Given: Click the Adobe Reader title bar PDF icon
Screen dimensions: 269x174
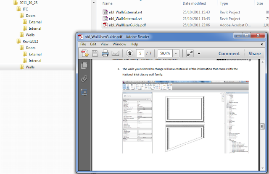Looking at the screenshot, I should coord(81,37).
